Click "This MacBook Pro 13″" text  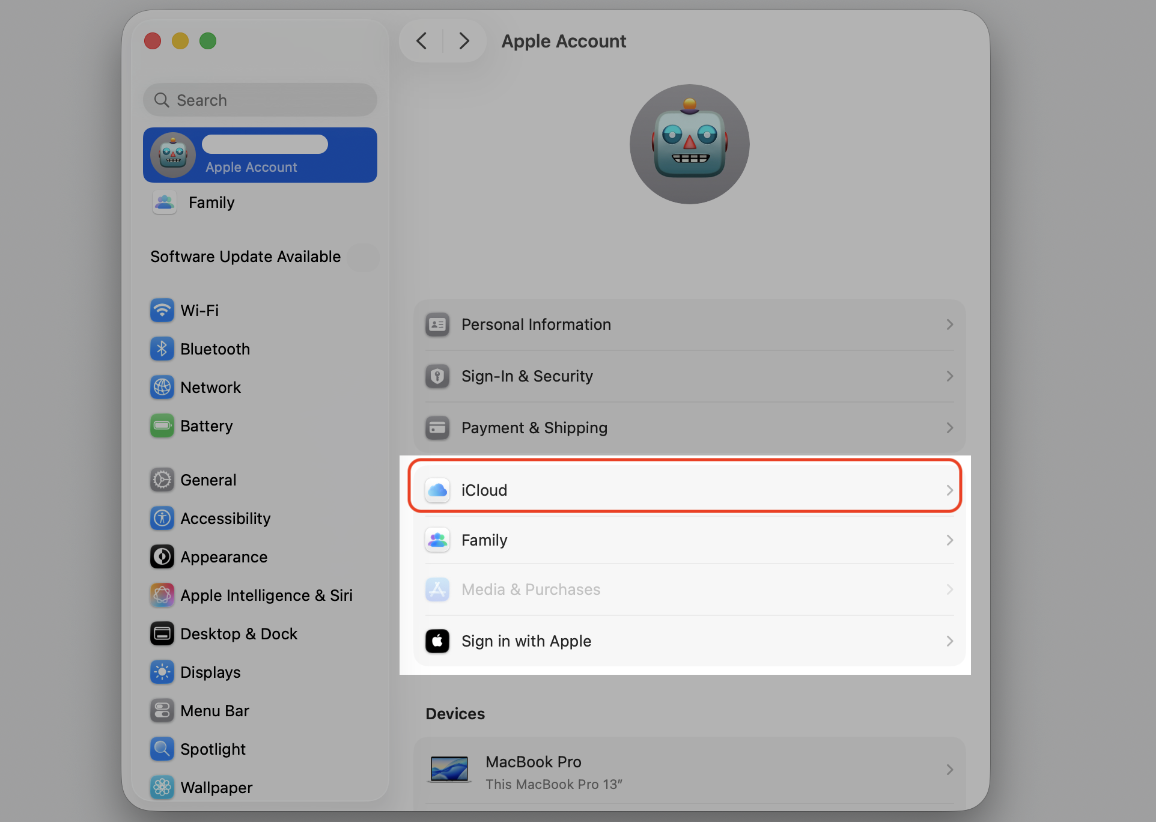(x=554, y=784)
